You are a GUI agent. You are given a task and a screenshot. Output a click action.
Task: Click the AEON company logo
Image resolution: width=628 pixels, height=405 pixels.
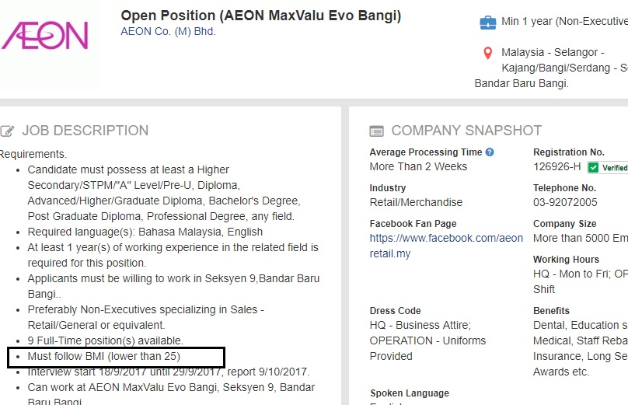coord(45,35)
